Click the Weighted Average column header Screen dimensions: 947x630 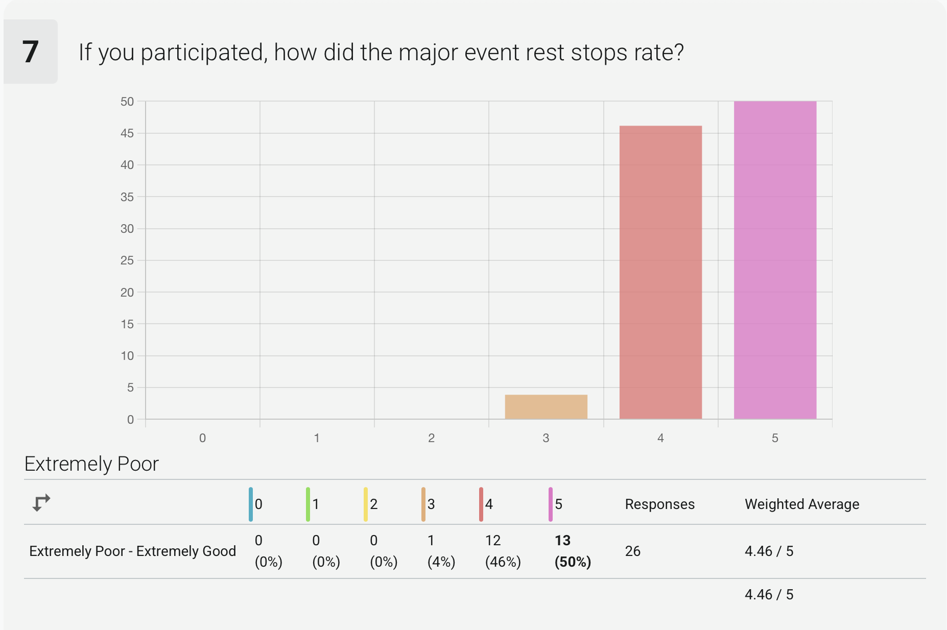(802, 504)
